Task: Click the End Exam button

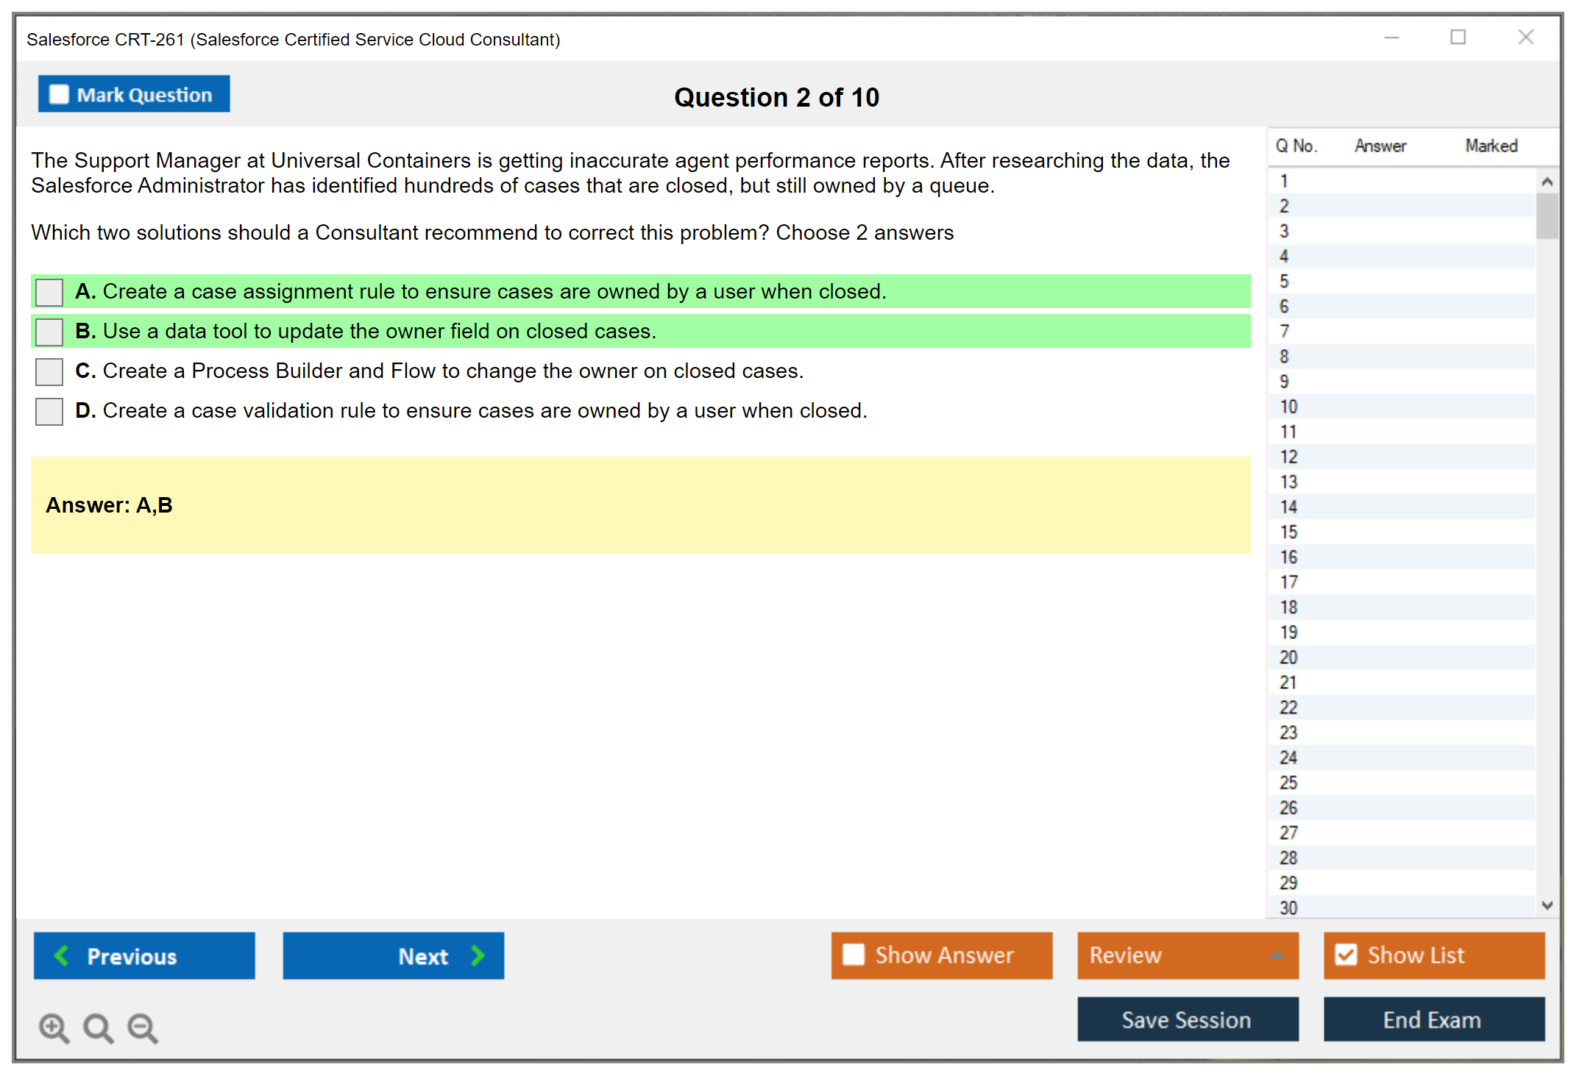Action: tap(1433, 1019)
